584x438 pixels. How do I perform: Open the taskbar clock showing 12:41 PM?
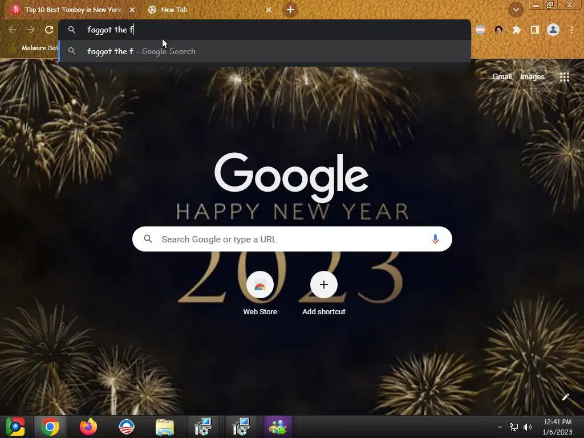557,427
